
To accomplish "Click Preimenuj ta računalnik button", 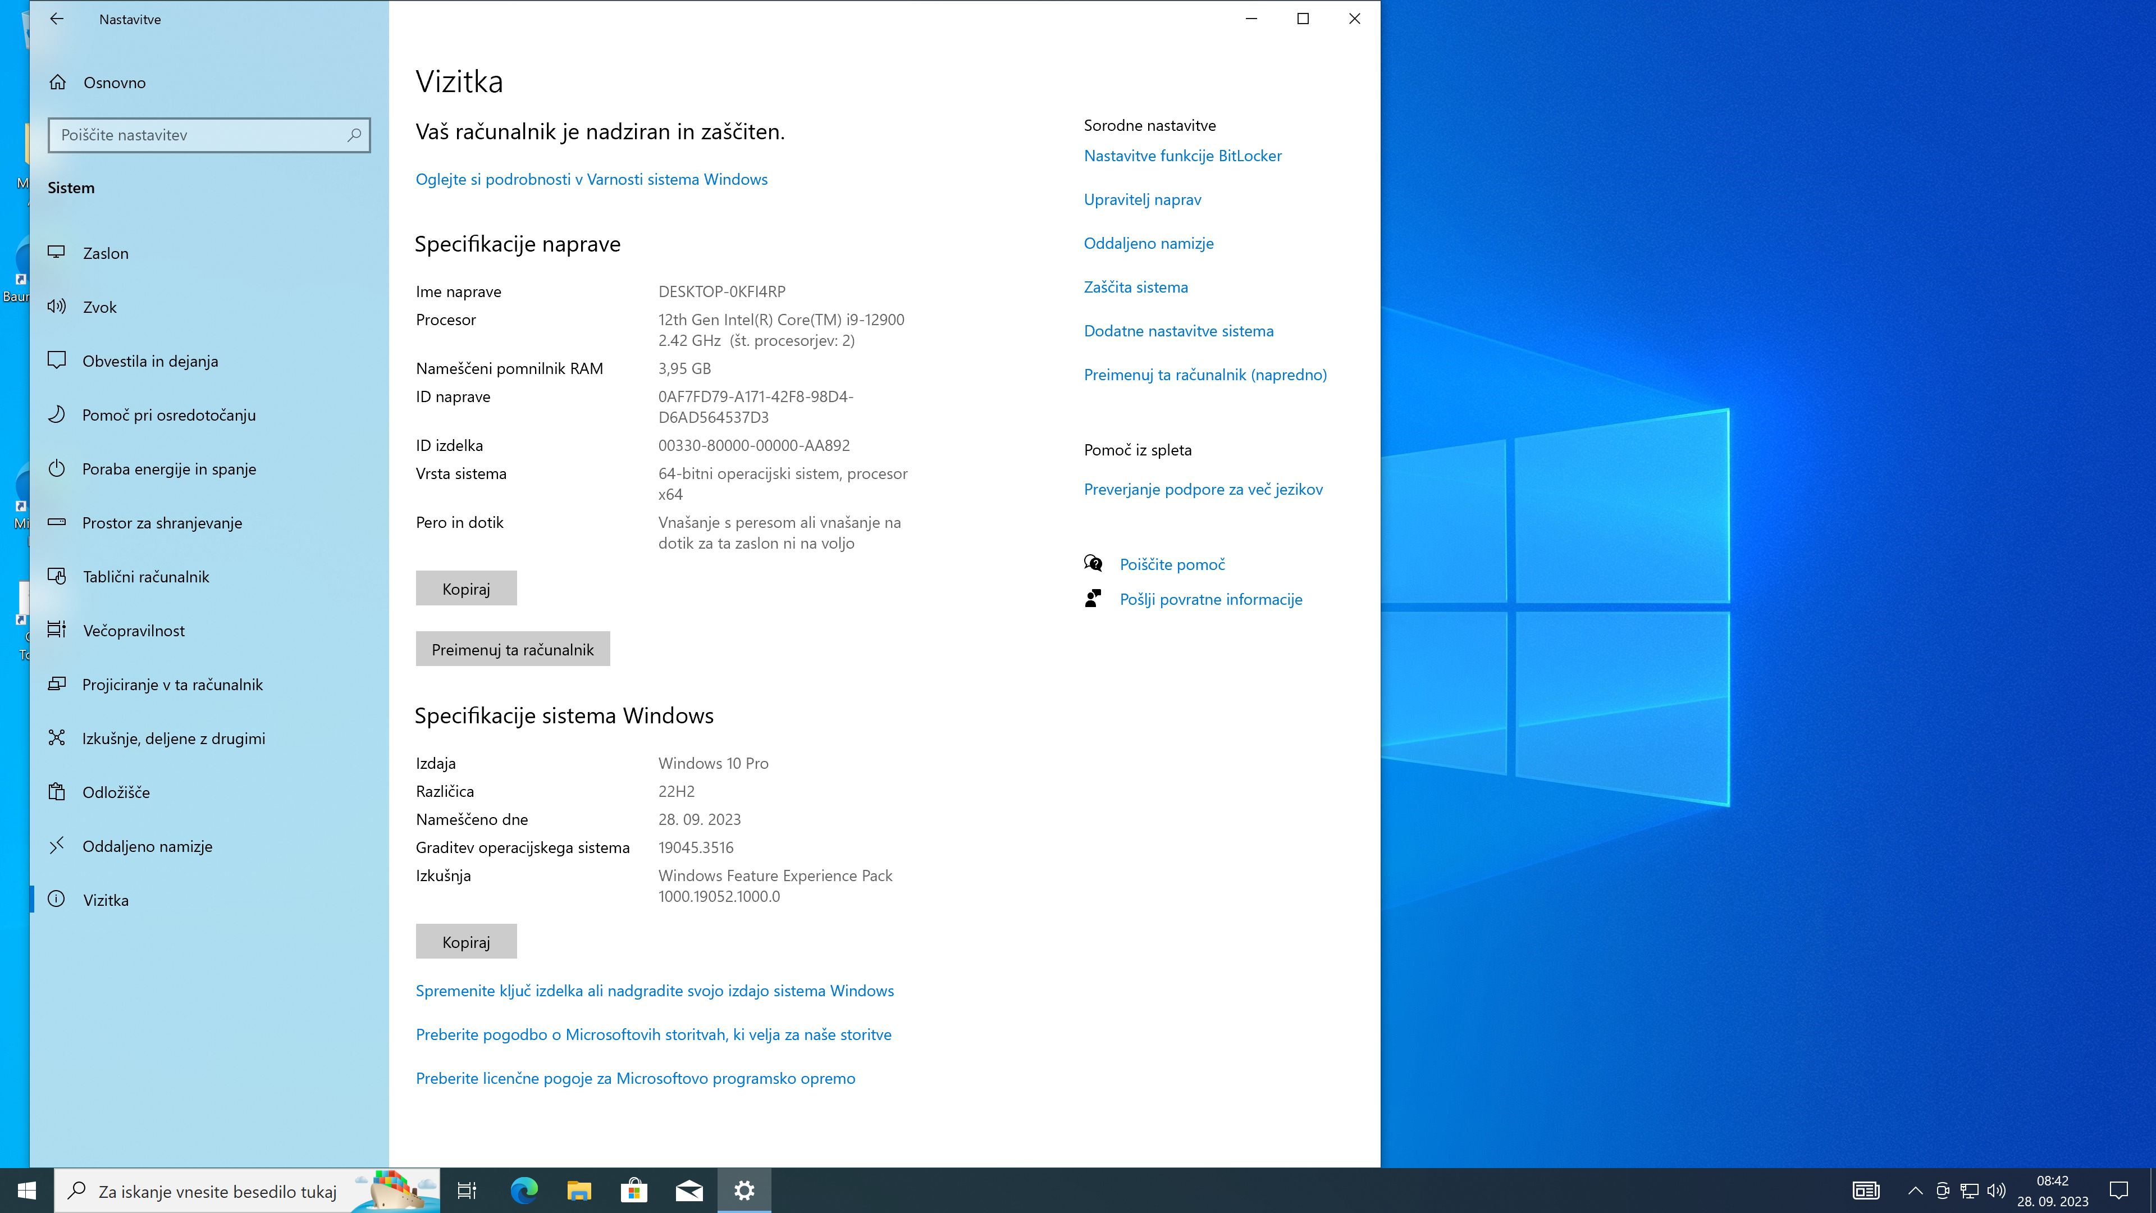I will coord(512,649).
